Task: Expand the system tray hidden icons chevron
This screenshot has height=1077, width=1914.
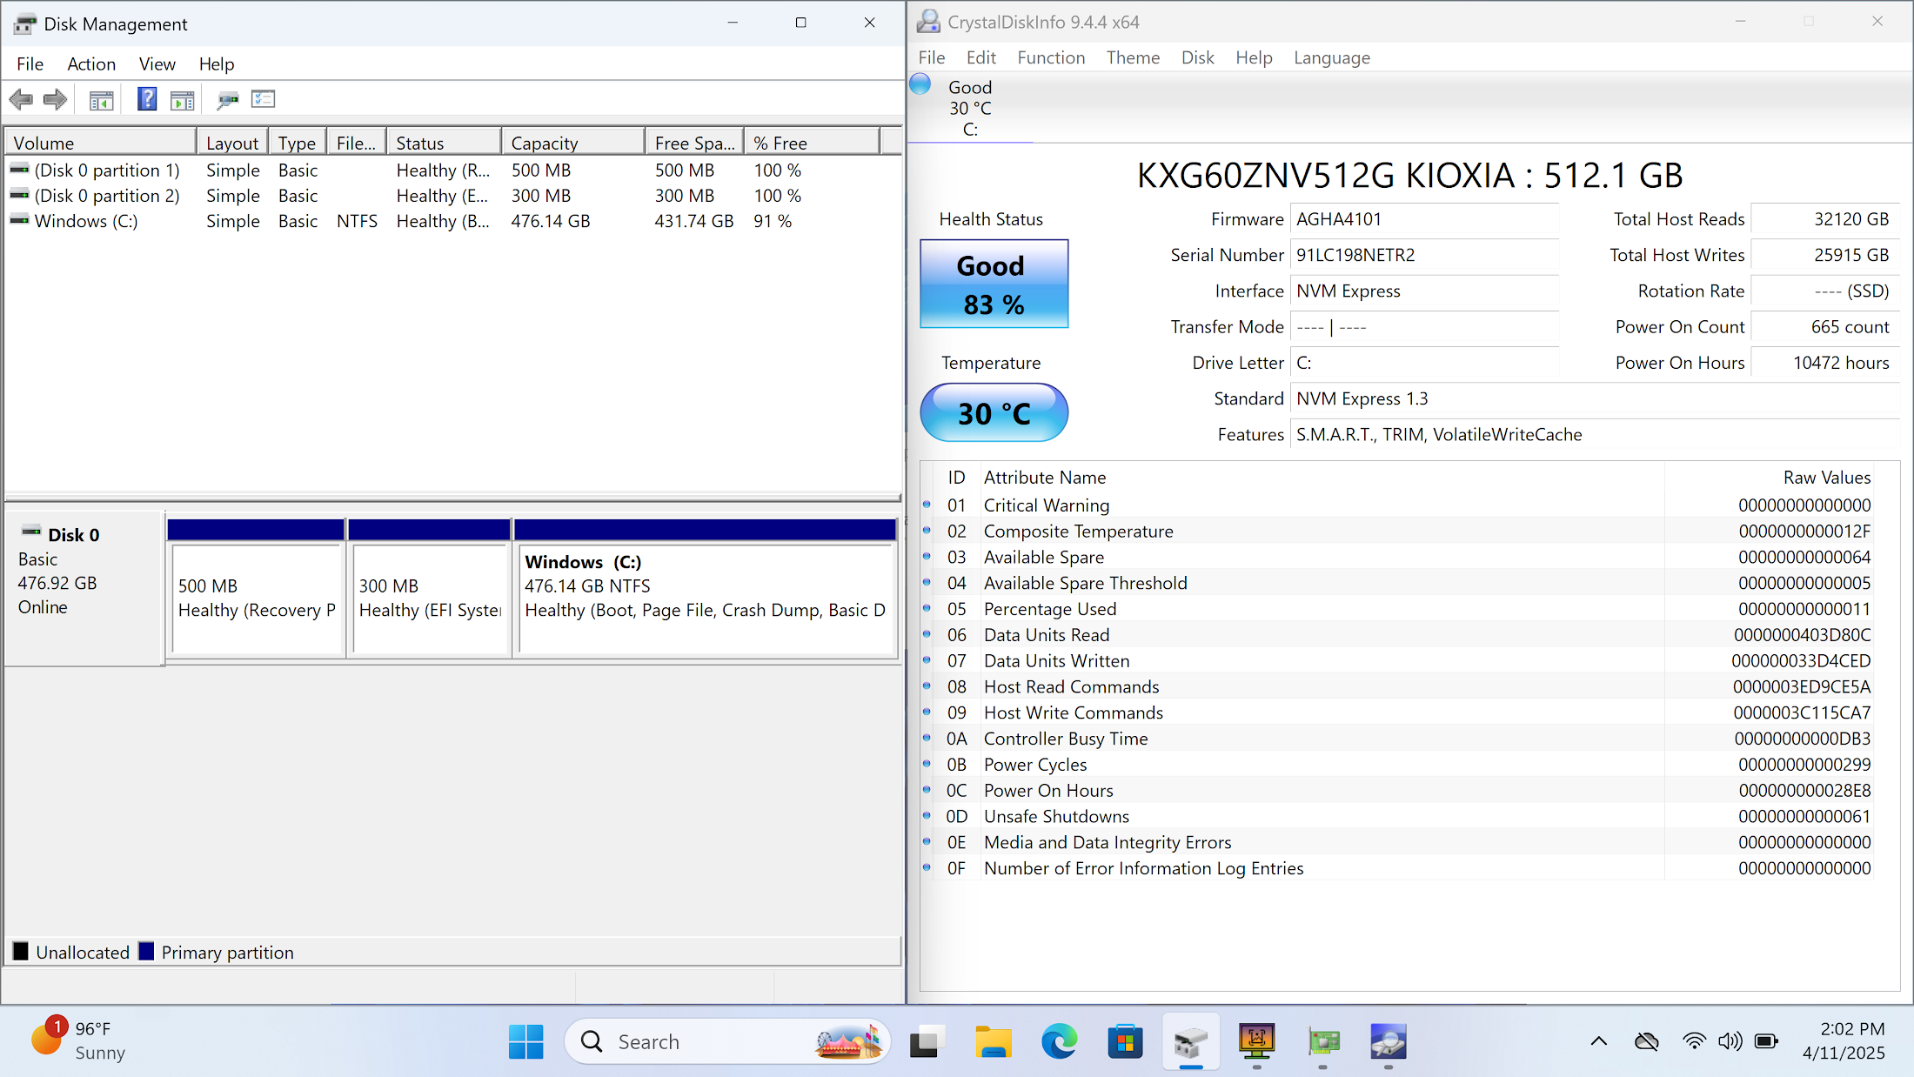Action: pyautogui.click(x=1599, y=1041)
